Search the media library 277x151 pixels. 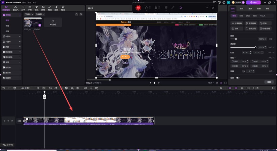point(76,14)
